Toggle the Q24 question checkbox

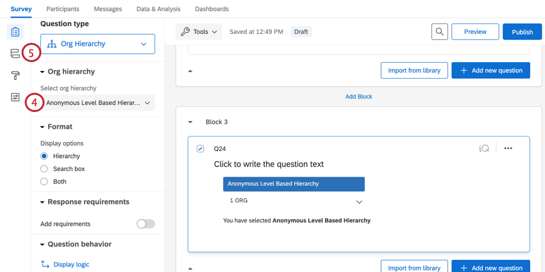click(200, 148)
